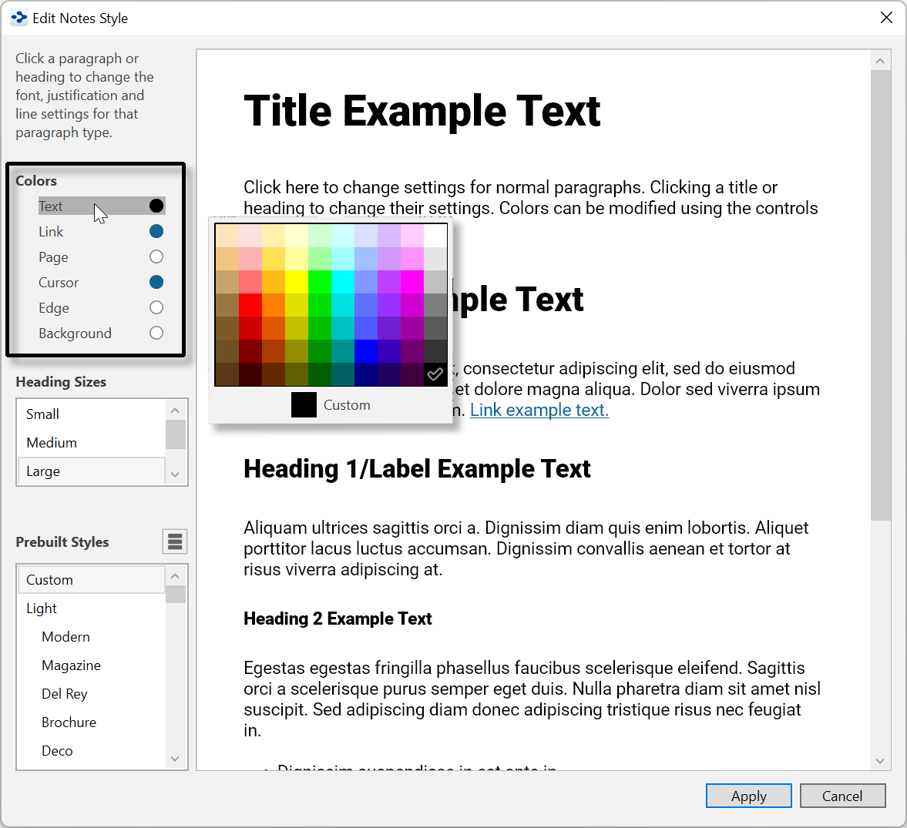Click the Background color circle
The image size is (907, 828).
pyautogui.click(x=156, y=333)
